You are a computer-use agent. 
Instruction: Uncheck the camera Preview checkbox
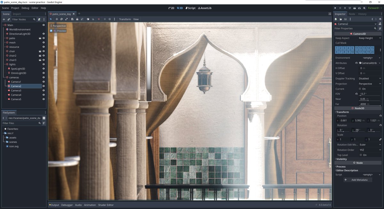click(x=51, y=31)
